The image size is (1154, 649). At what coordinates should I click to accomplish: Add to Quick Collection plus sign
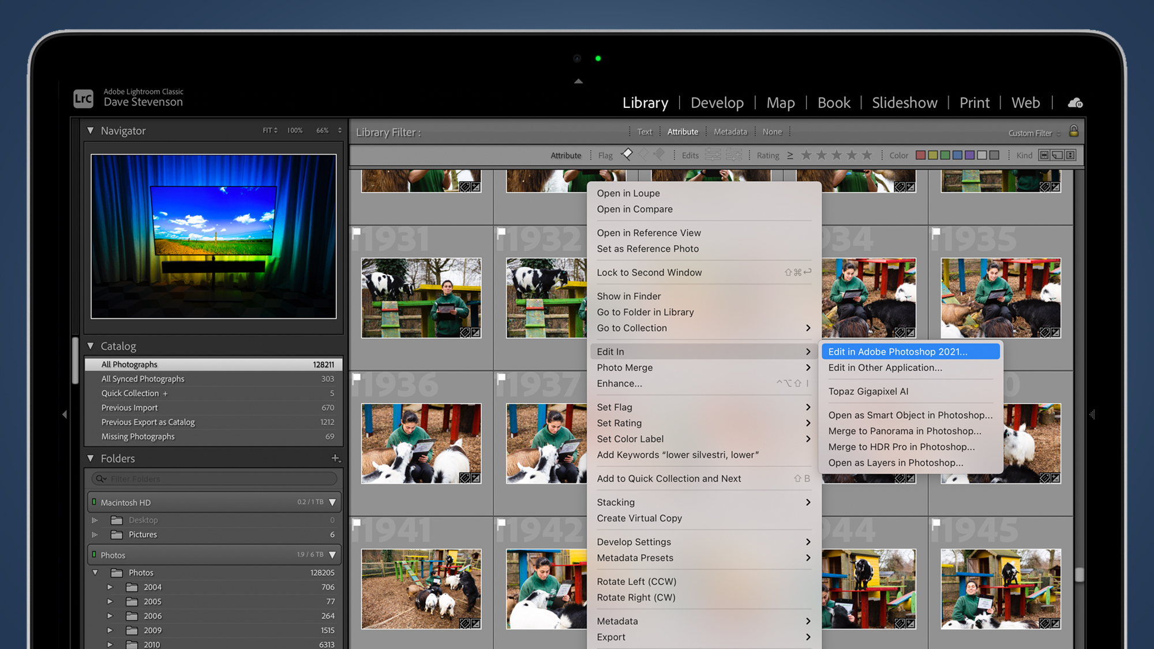coord(165,393)
